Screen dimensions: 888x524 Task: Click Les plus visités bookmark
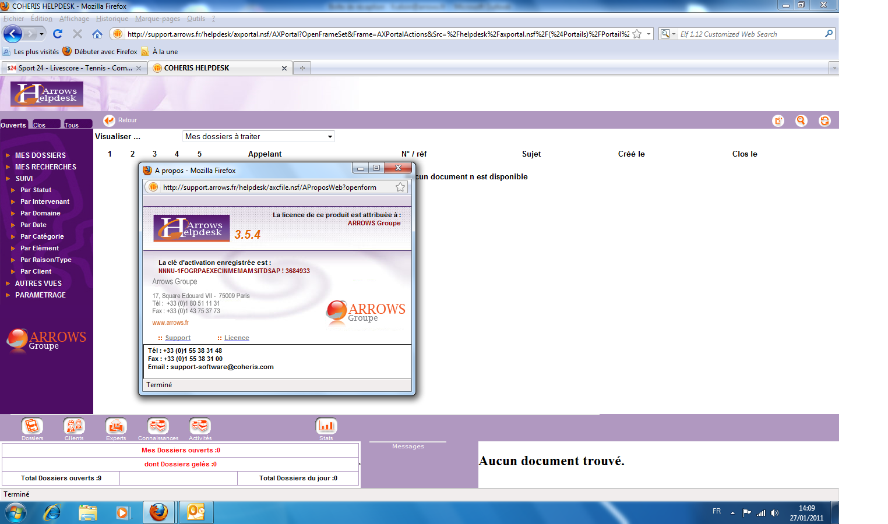click(x=31, y=52)
